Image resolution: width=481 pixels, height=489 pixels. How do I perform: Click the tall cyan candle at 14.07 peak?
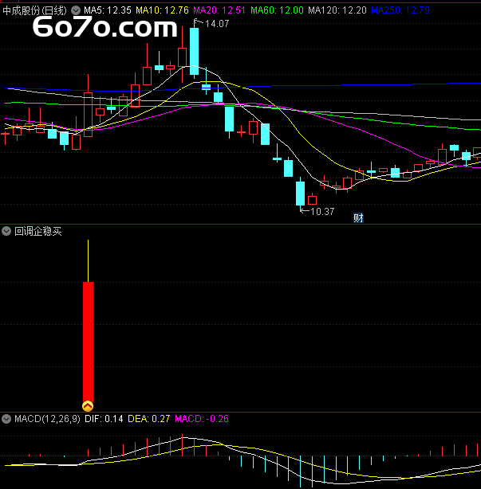pyautogui.click(x=194, y=52)
